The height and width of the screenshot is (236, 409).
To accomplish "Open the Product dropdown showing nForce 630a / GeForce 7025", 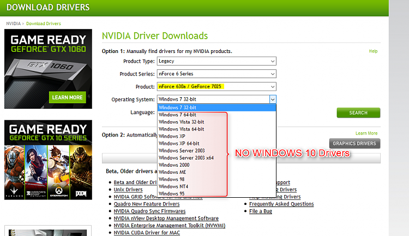I will [216, 86].
